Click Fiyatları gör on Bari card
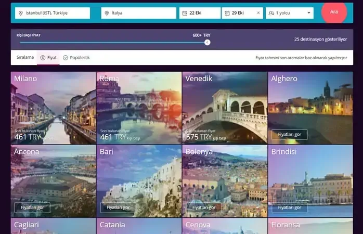 118,207
